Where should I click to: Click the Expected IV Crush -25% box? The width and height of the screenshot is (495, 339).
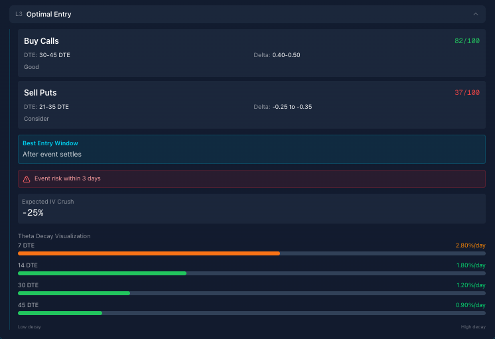click(x=251, y=207)
